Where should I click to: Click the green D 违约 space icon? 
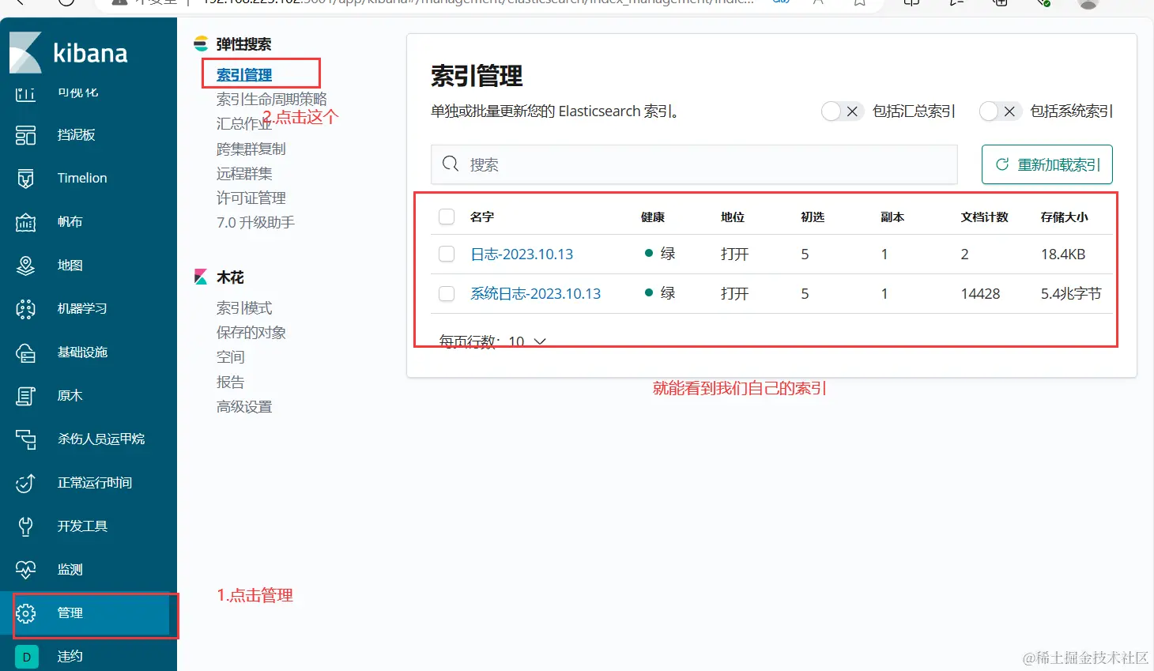(x=27, y=657)
